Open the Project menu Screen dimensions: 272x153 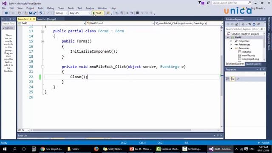coord(30,8)
